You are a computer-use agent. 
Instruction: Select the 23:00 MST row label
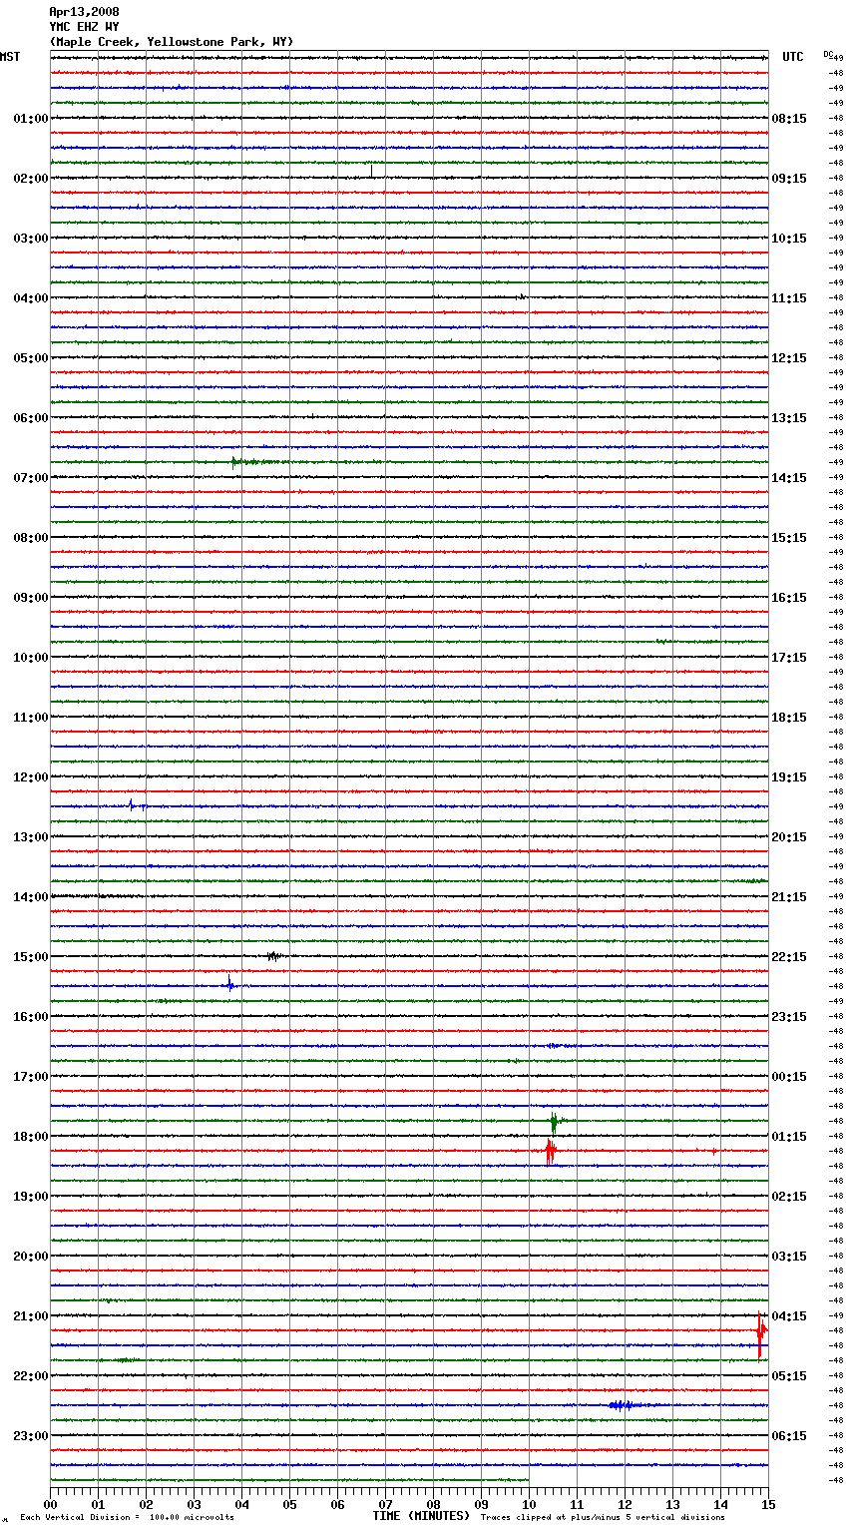pyautogui.click(x=31, y=1436)
